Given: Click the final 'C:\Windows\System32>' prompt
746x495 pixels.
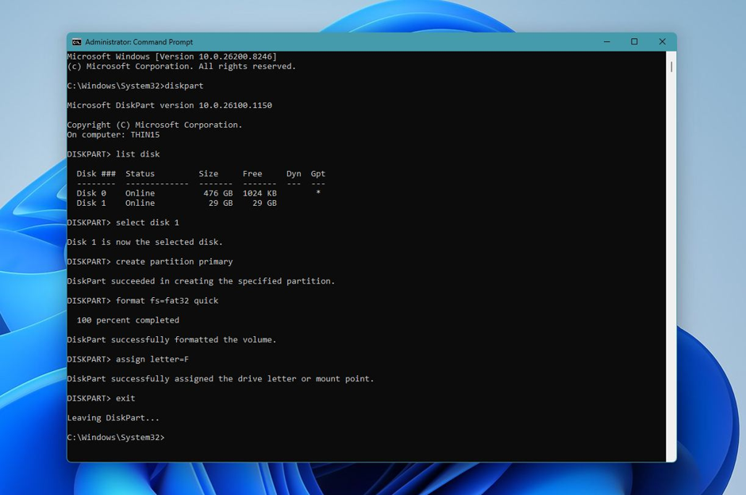Looking at the screenshot, I should coord(116,437).
